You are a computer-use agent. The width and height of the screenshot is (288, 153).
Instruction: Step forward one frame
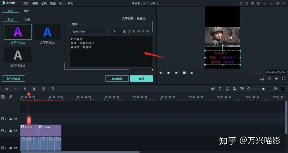pyautogui.click(x=168, y=73)
